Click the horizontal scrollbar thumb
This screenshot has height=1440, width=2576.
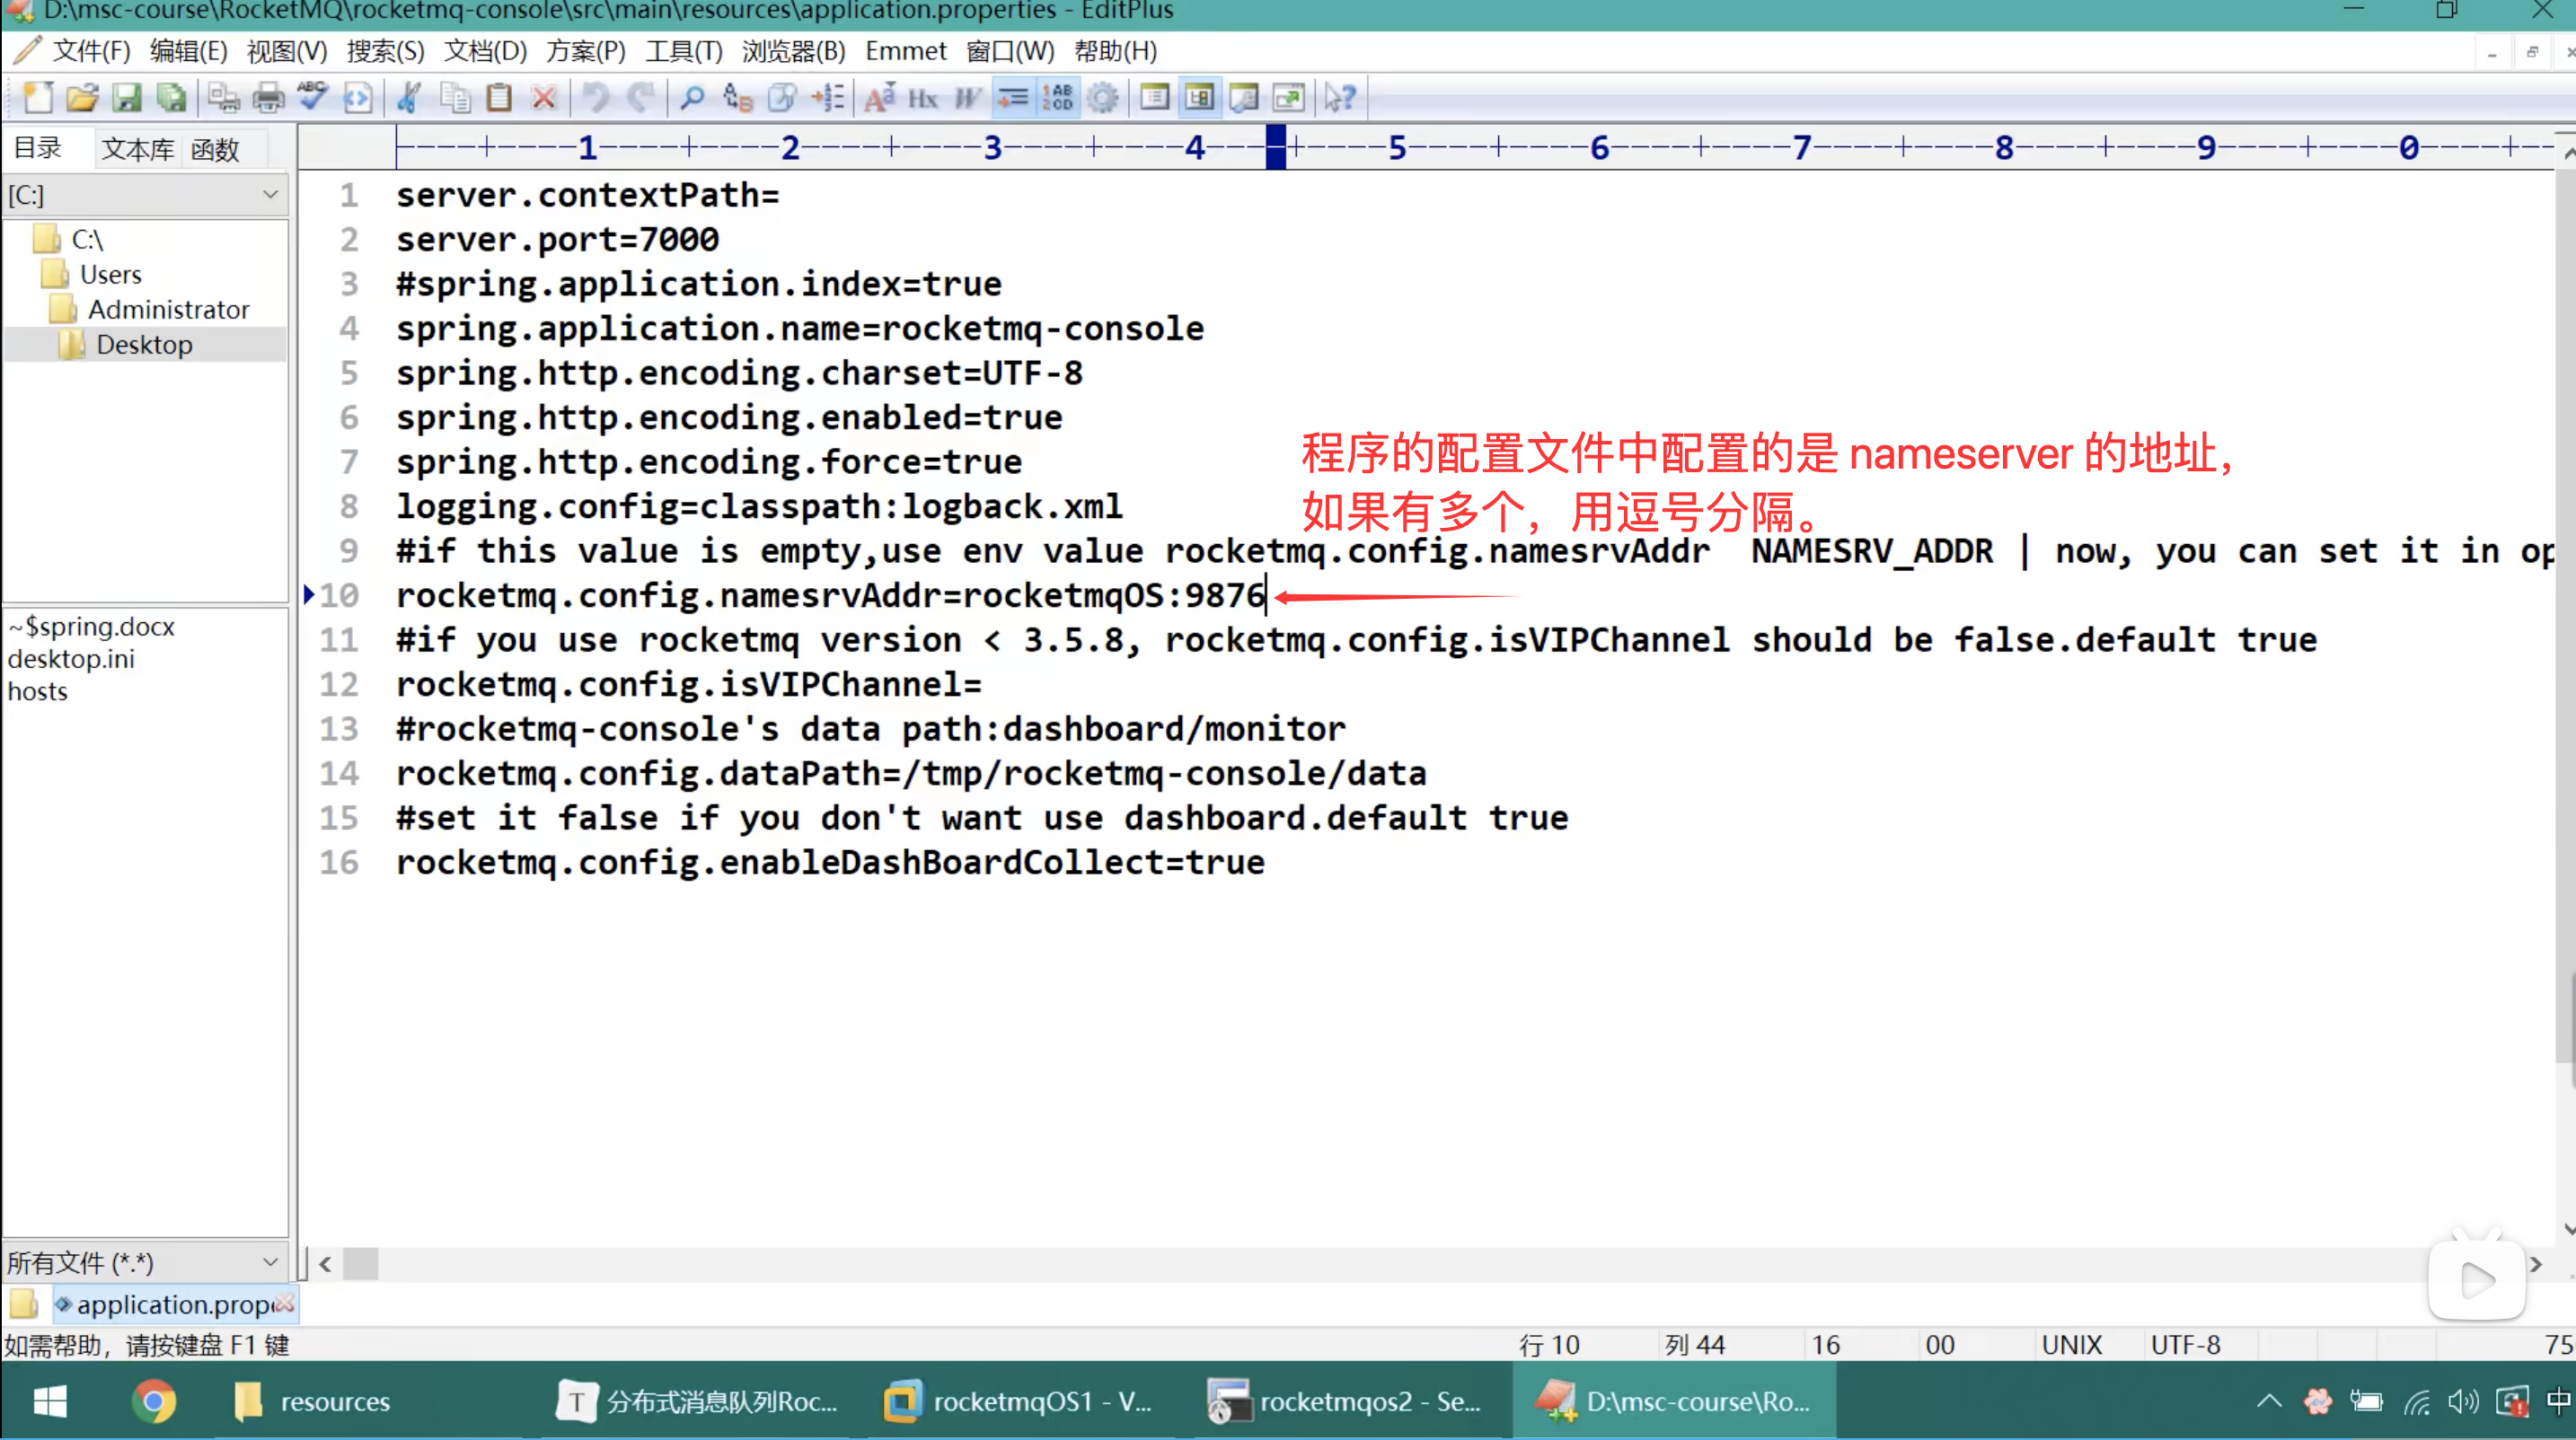pos(361,1264)
